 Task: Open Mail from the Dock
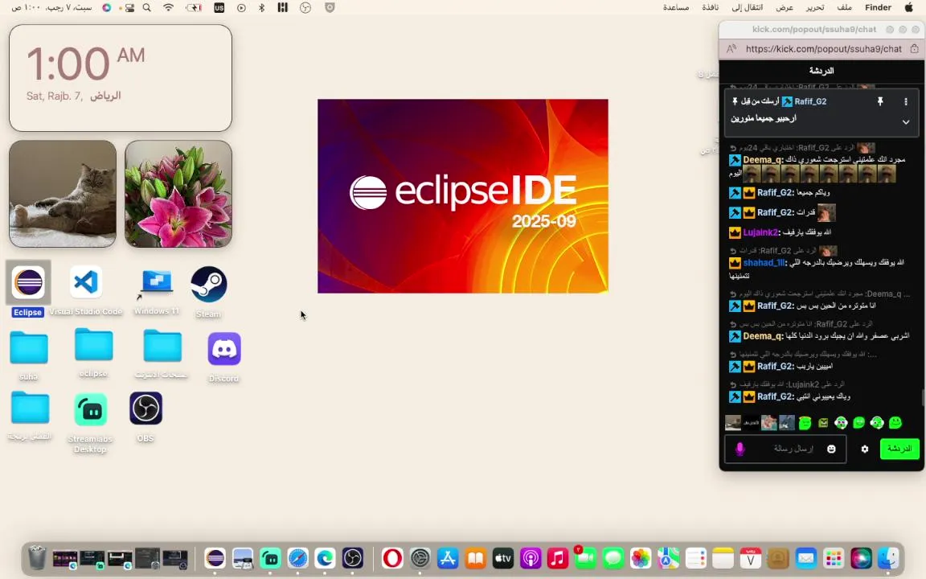(x=805, y=558)
